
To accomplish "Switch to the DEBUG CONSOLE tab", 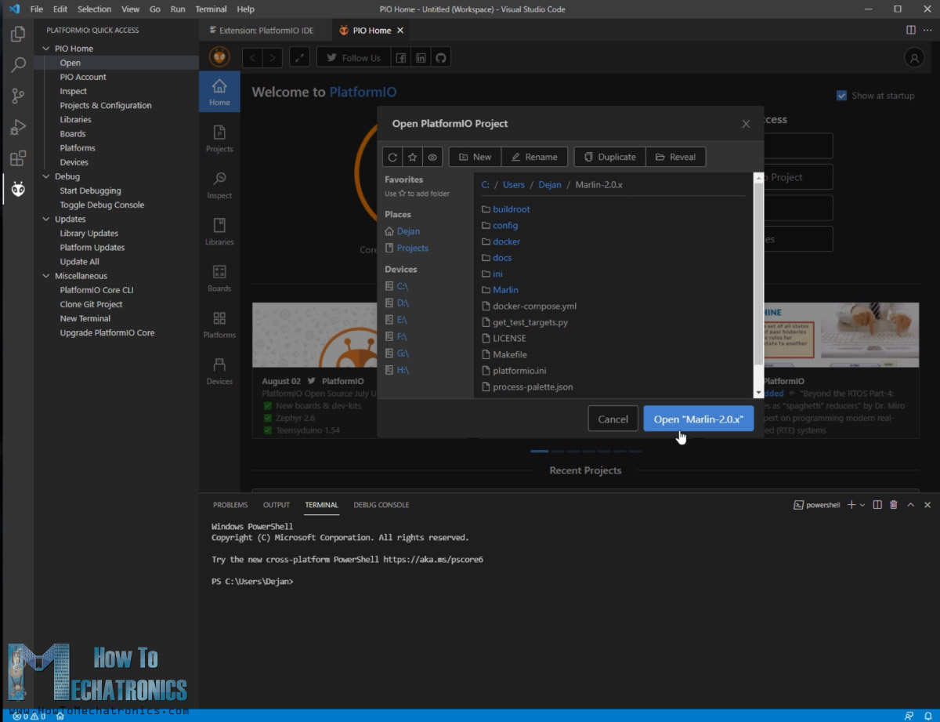I will 381,505.
